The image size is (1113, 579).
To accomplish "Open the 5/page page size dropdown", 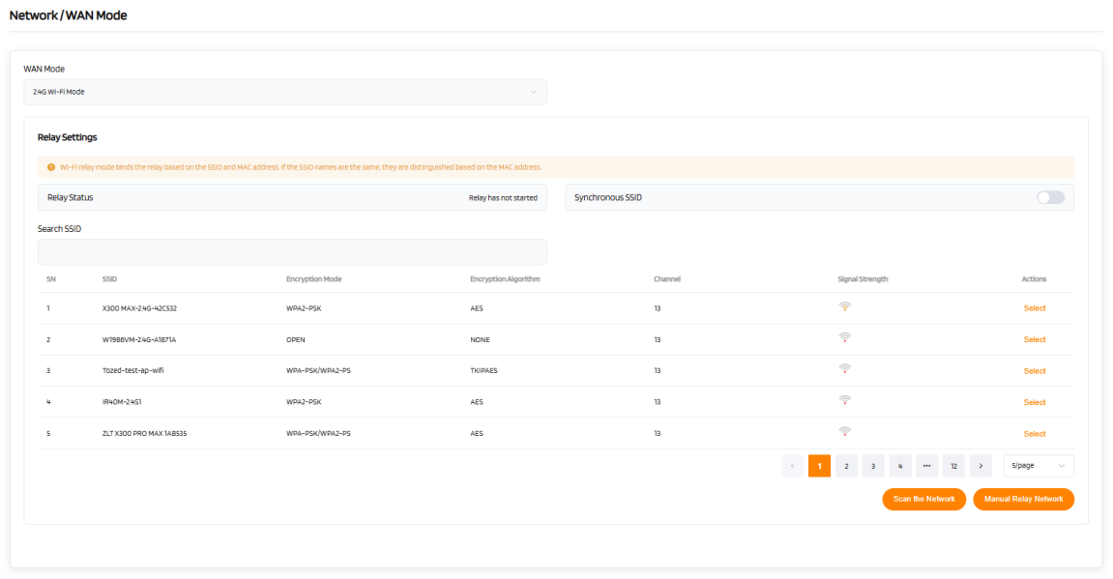I will (x=1038, y=466).
